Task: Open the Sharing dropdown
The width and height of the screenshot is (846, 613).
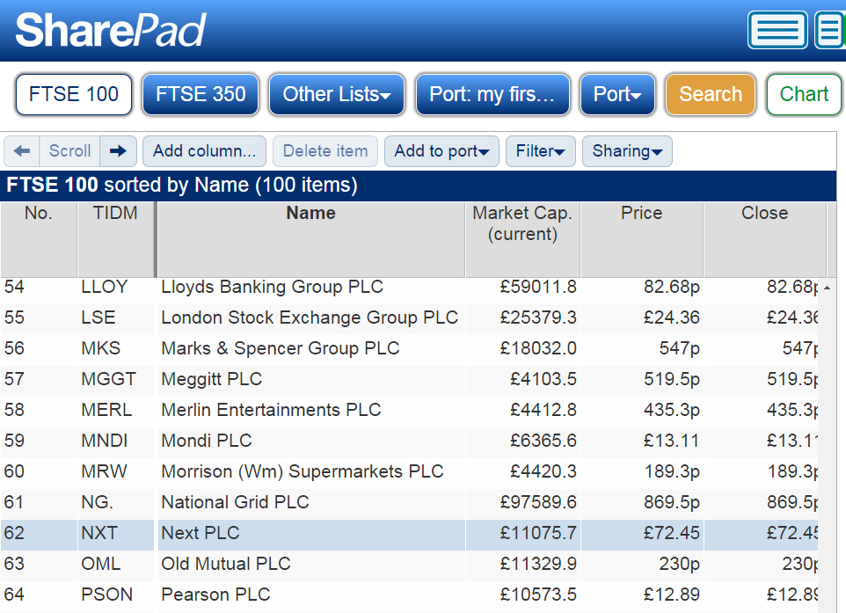Action: click(x=627, y=151)
